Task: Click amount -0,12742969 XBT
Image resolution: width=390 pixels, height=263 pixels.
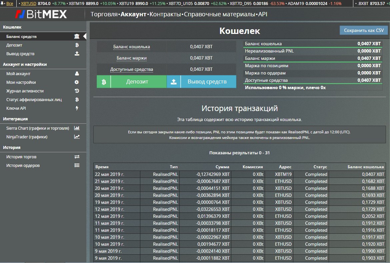Action: 213,175
